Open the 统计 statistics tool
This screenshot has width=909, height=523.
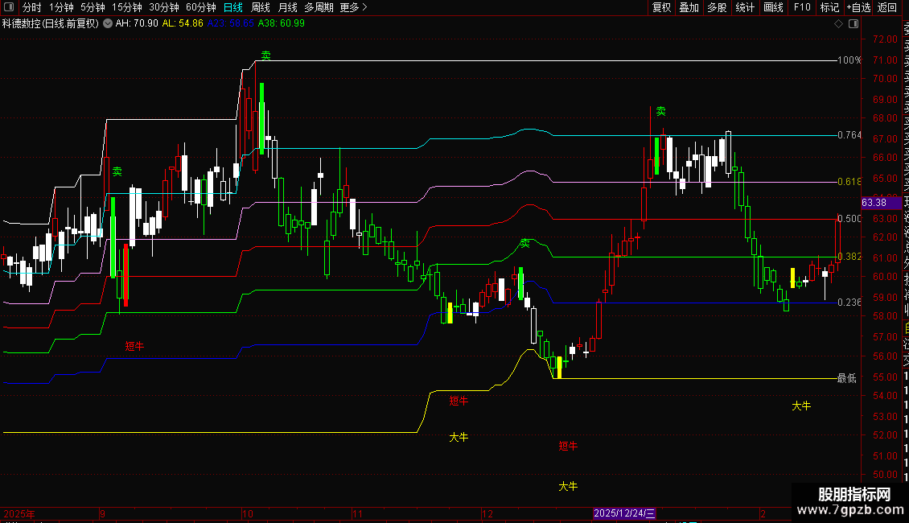pyautogui.click(x=745, y=7)
